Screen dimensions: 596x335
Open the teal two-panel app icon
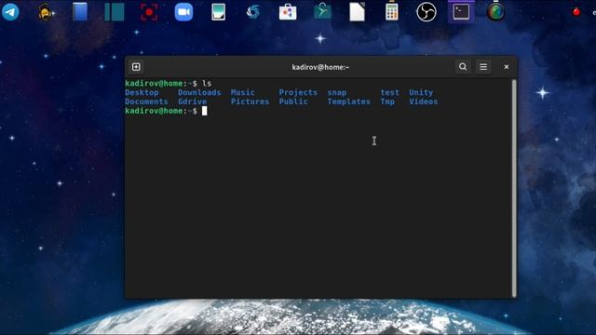(115, 12)
